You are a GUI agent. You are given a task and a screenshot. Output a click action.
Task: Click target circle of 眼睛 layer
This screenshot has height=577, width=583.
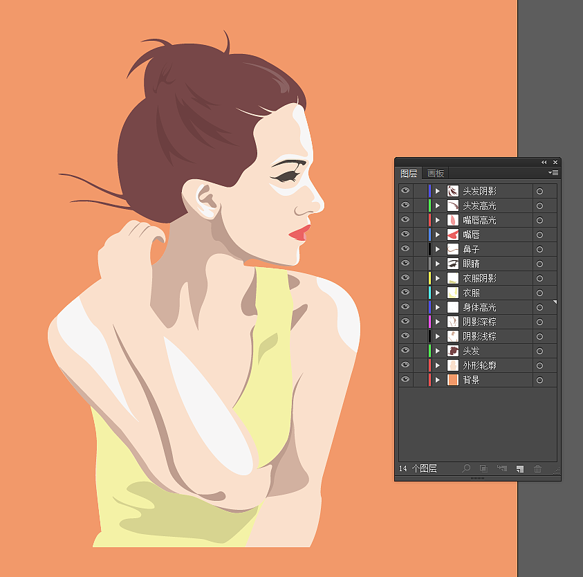(540, 264)
